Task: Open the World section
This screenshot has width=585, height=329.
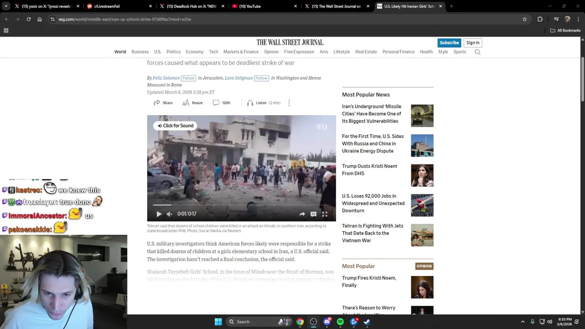Action: pos(120,52)
